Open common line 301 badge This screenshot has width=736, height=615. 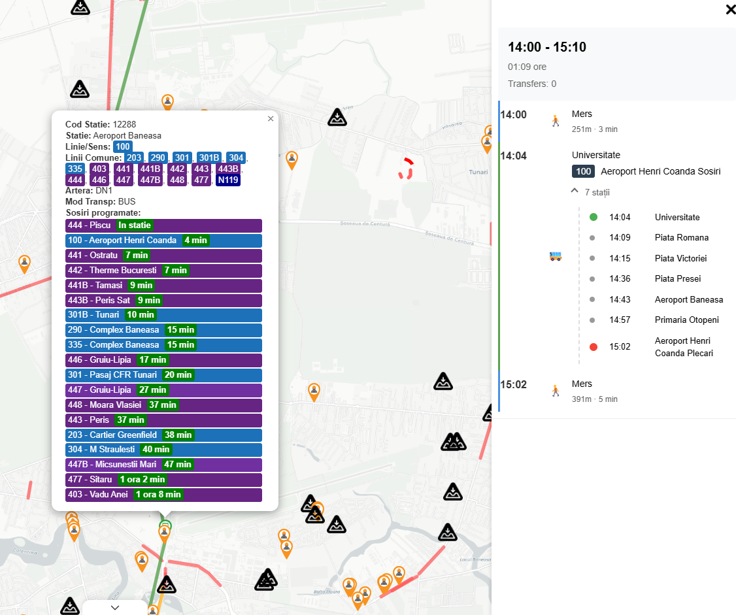182,158
